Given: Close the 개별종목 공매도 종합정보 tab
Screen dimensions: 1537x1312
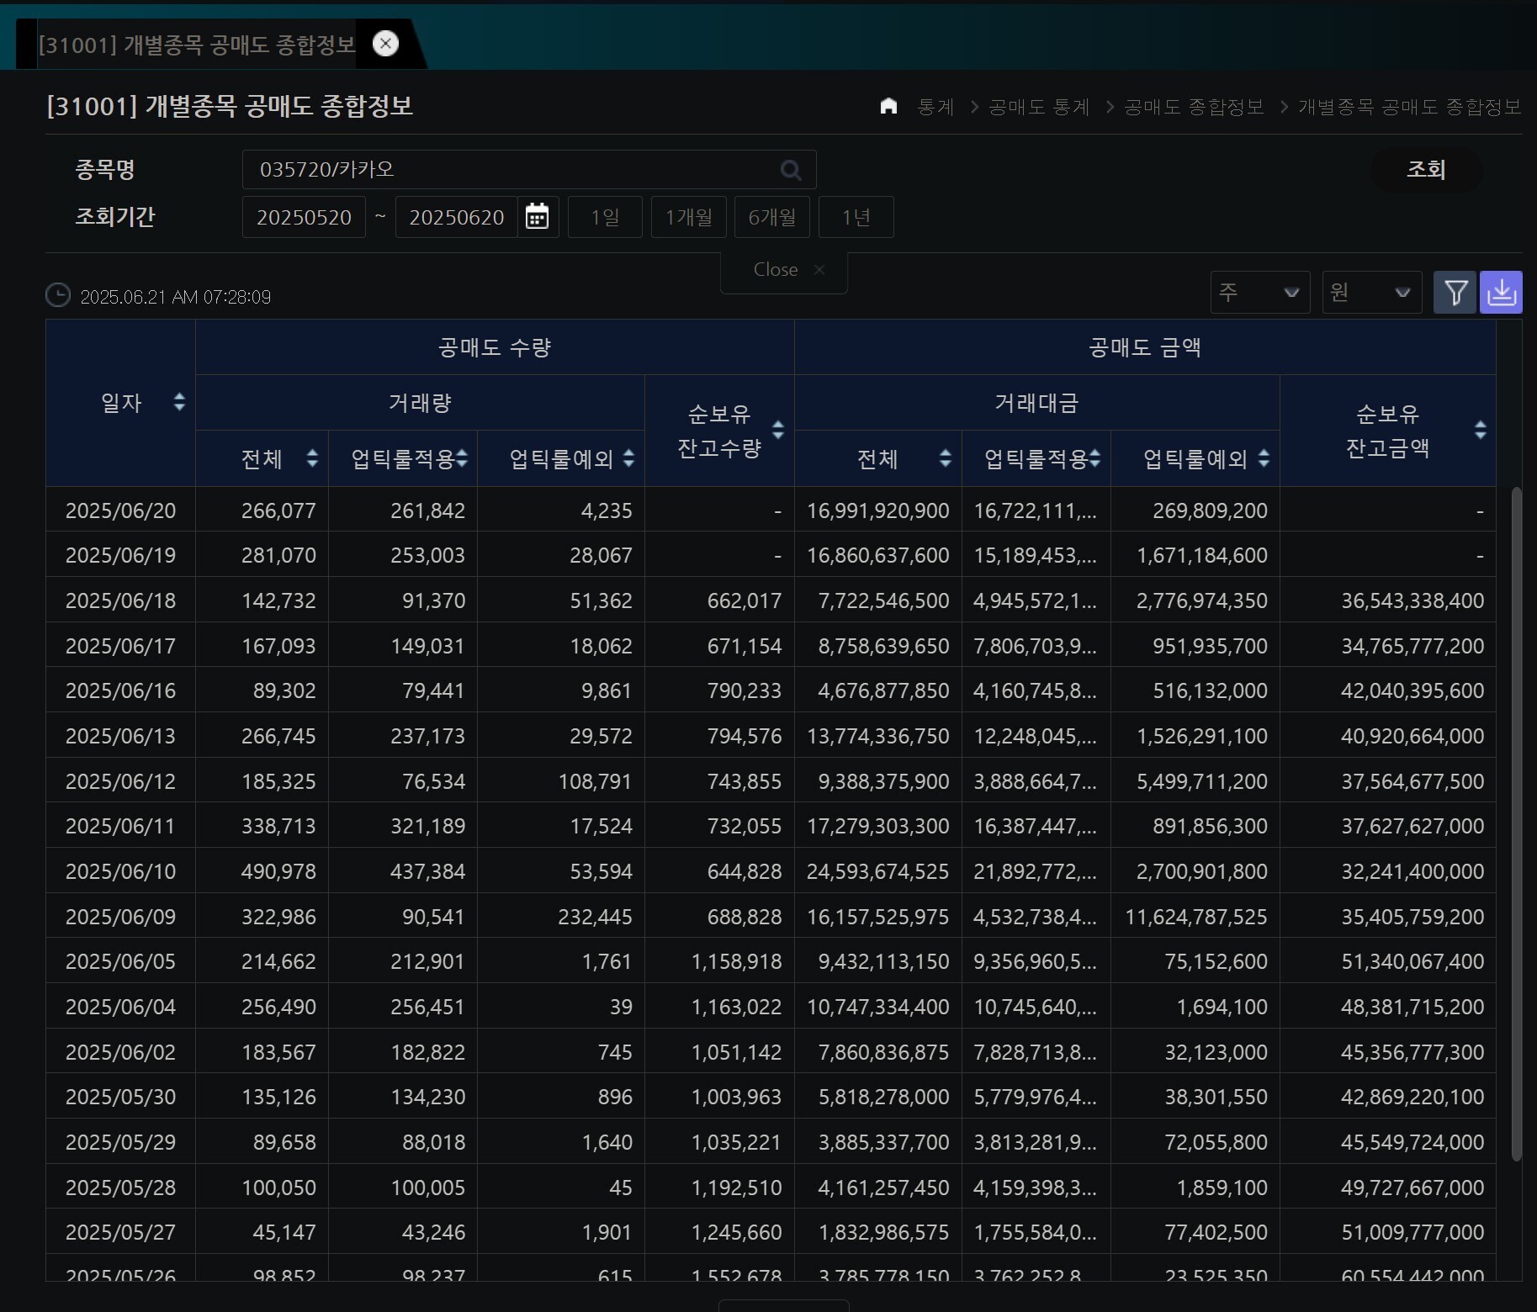Looking at the screenshot, I should (x=385, y=44).
